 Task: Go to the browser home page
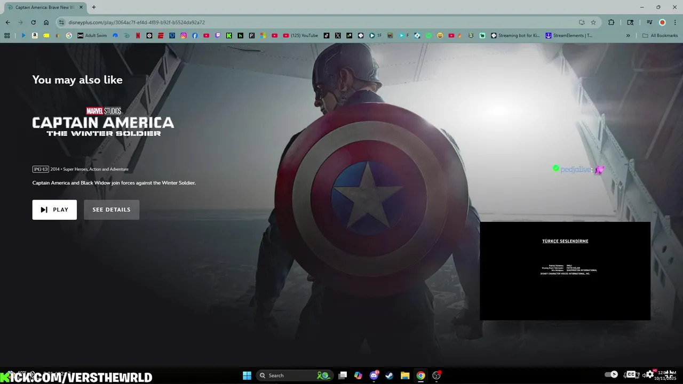point(46,22)
